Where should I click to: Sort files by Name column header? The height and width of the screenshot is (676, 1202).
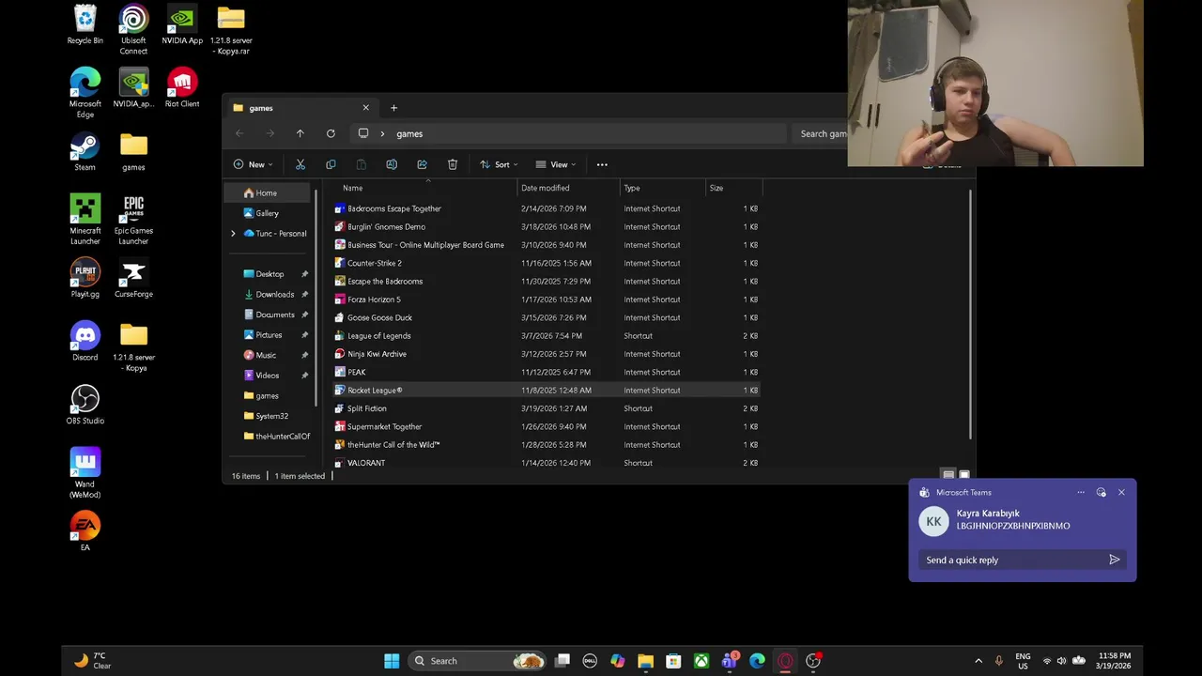pos(427,188)
